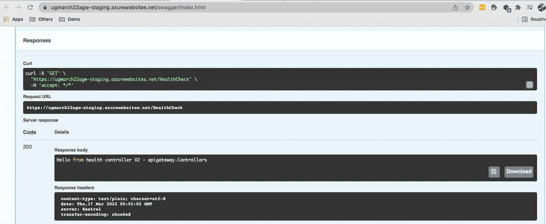Open the media controls playlist icon
Screen dimensions: 546x224
(x=529, y=7)
